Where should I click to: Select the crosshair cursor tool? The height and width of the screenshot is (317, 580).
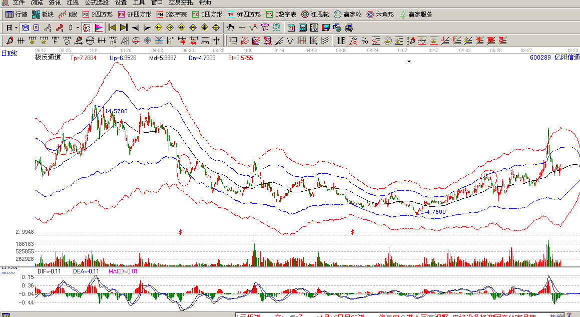pyautogui.click(x=242, y=28)
